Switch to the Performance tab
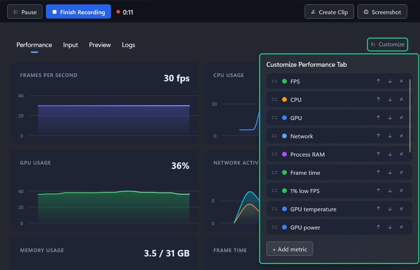The image size is (420, 270). (x=34, y=45)
